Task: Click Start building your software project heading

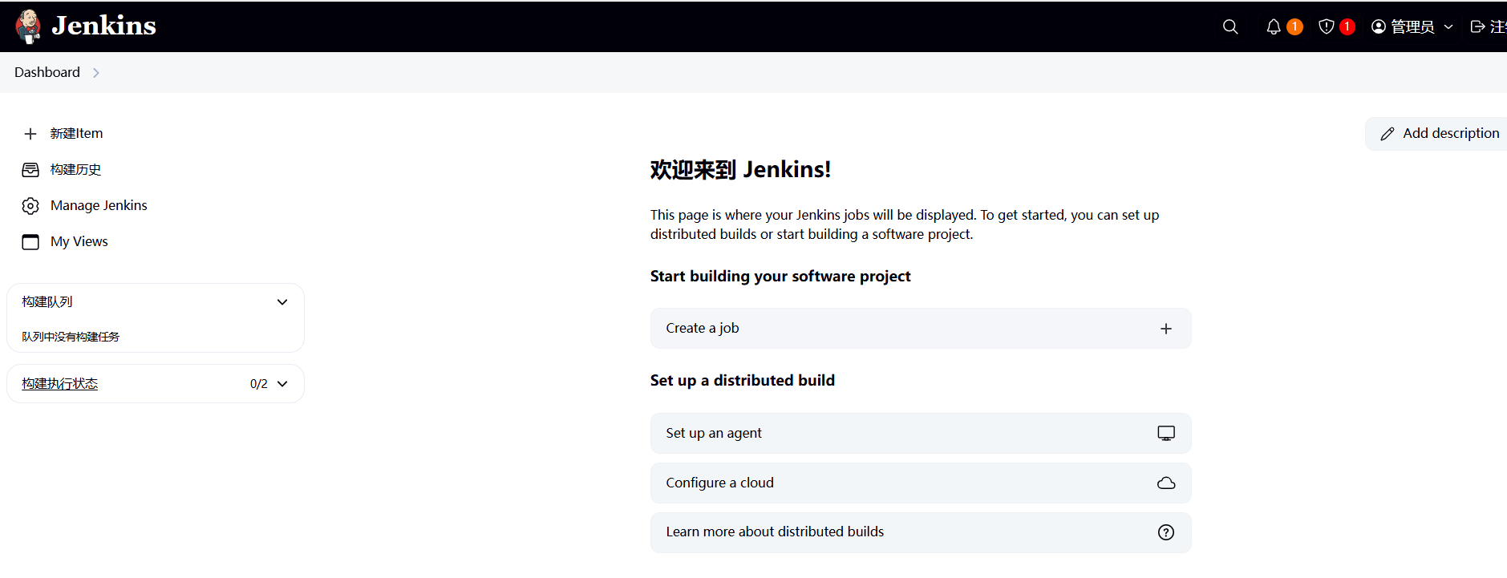Action: 780,276
